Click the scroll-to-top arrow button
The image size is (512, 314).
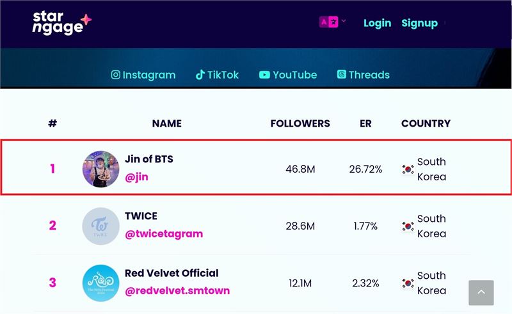481,292
